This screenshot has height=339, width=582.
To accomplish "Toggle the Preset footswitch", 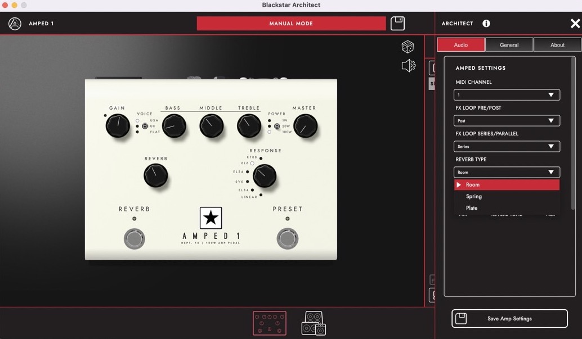I will 287,238.
